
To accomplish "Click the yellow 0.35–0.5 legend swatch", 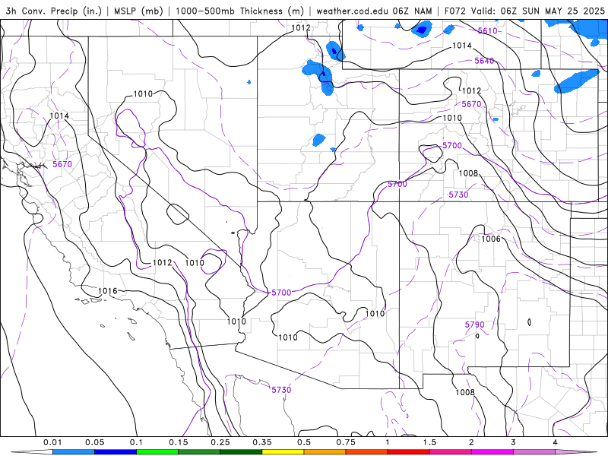I will [x=283, y=452].
